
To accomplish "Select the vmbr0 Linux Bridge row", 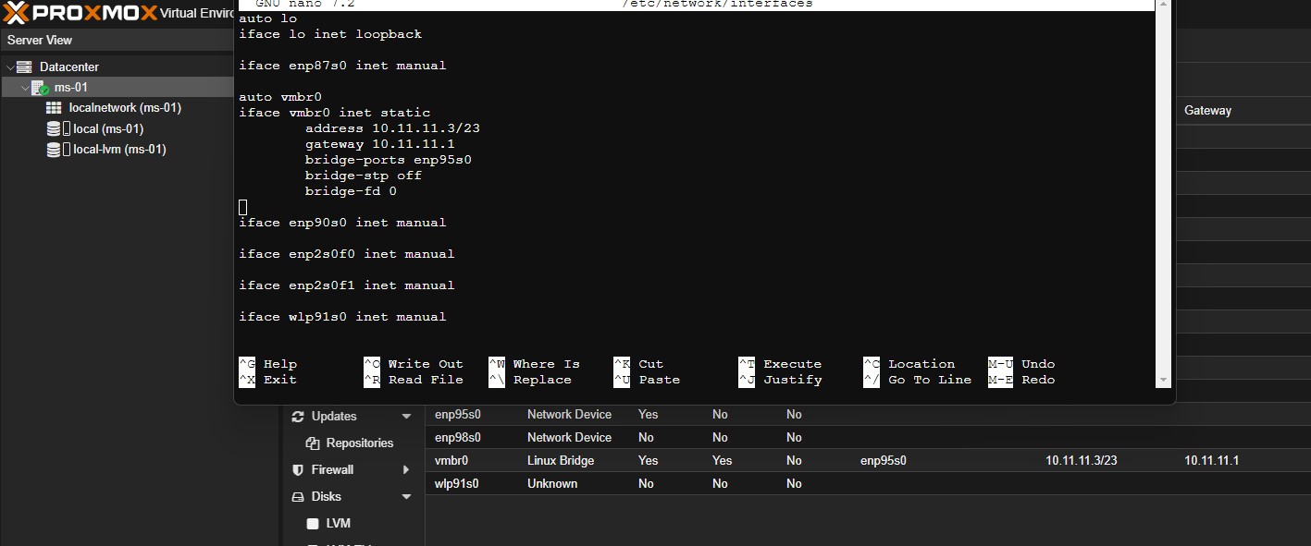I will [x=868, y=460].
